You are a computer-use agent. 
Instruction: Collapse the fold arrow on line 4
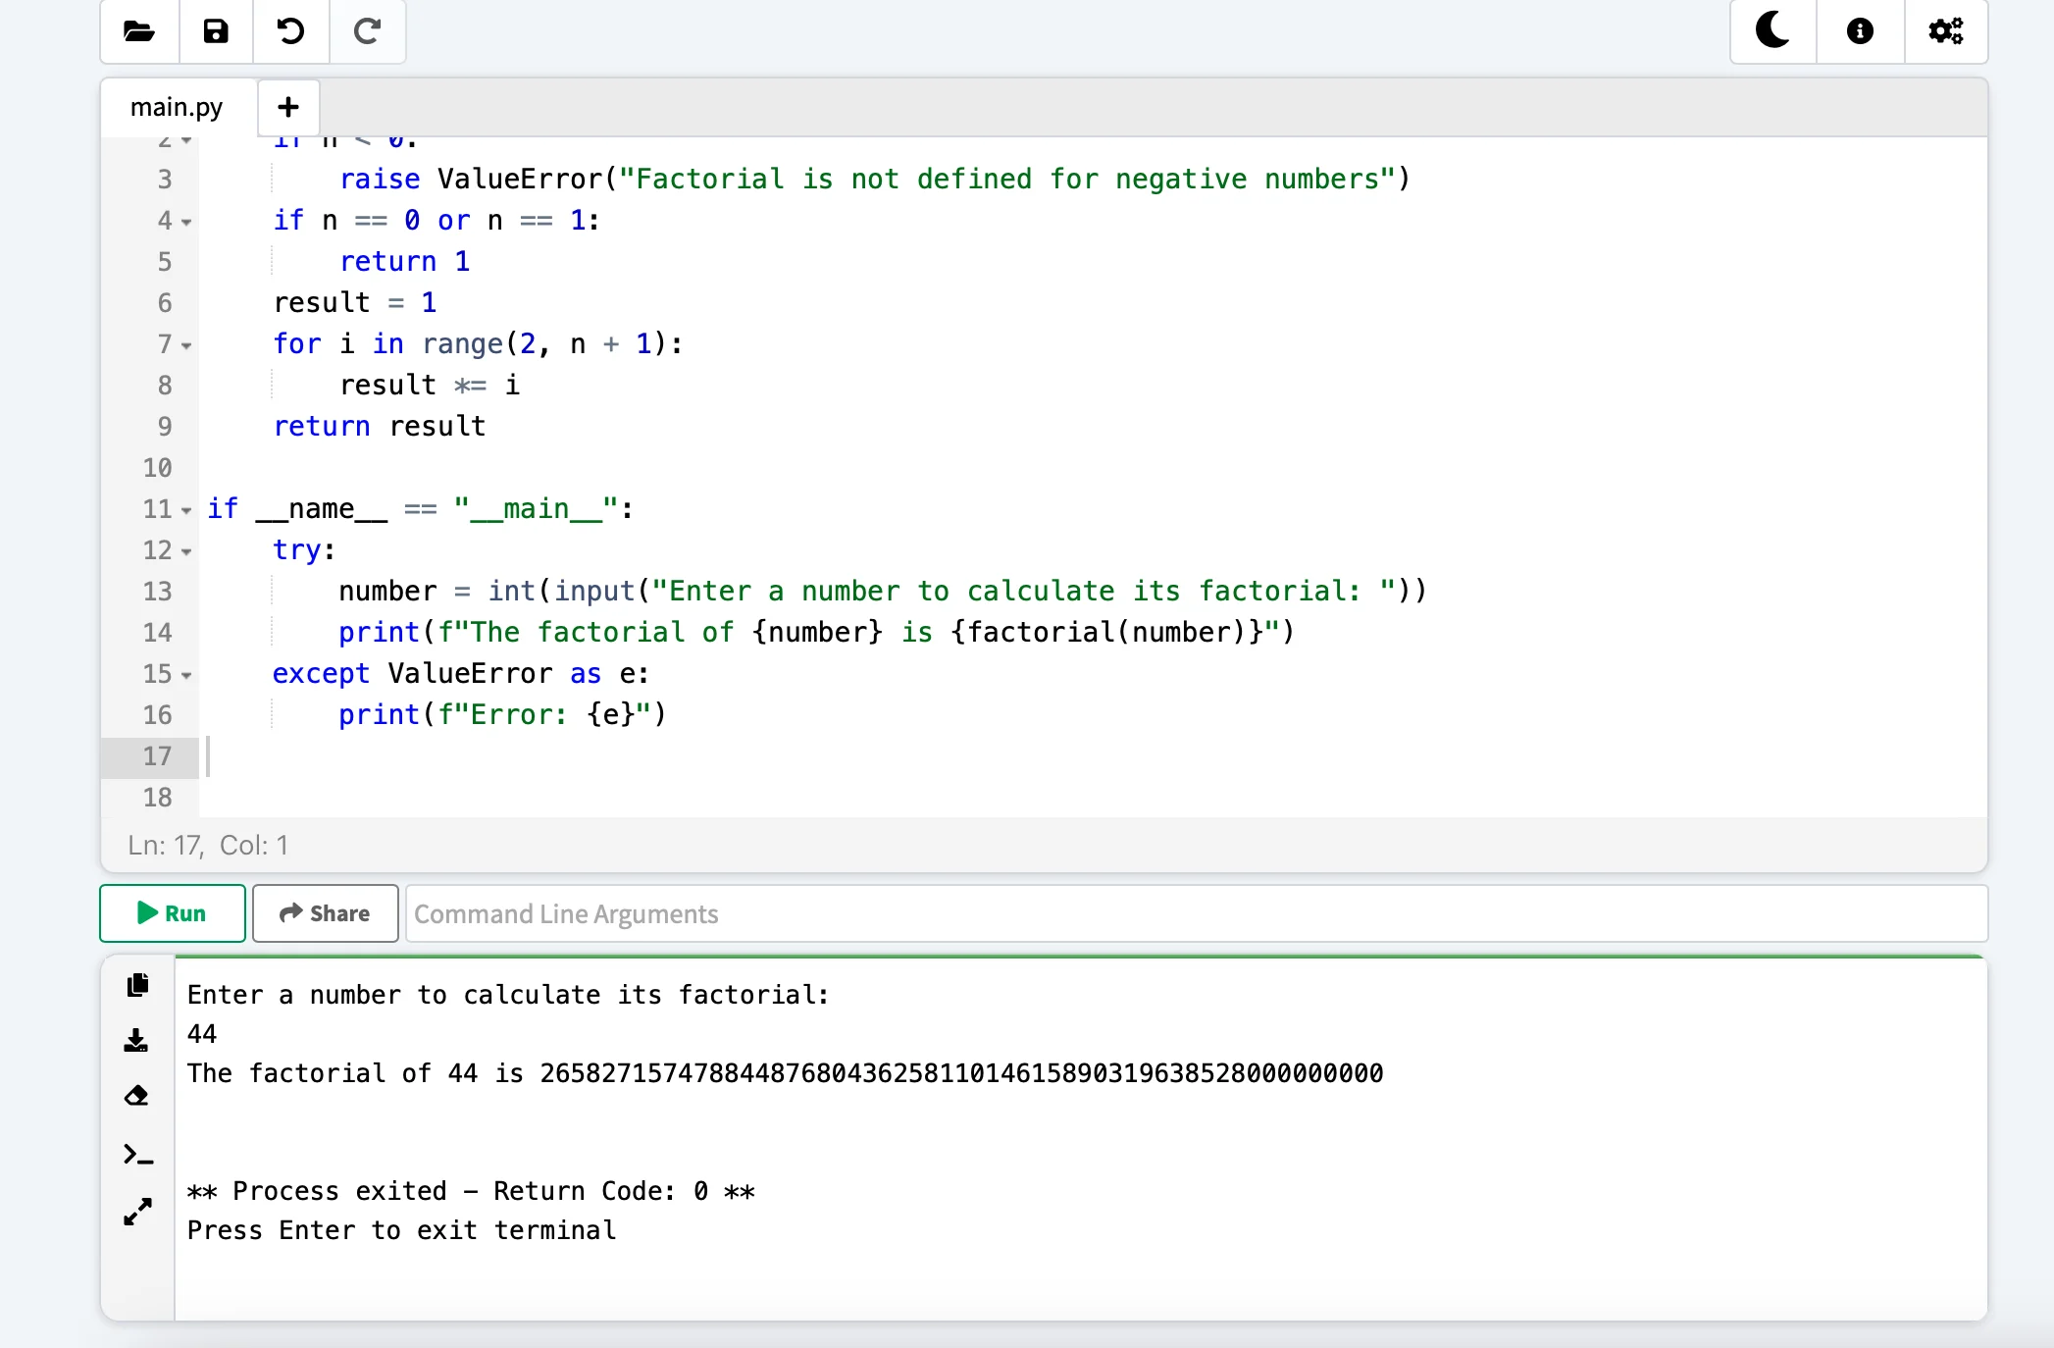tap(186, 223)
